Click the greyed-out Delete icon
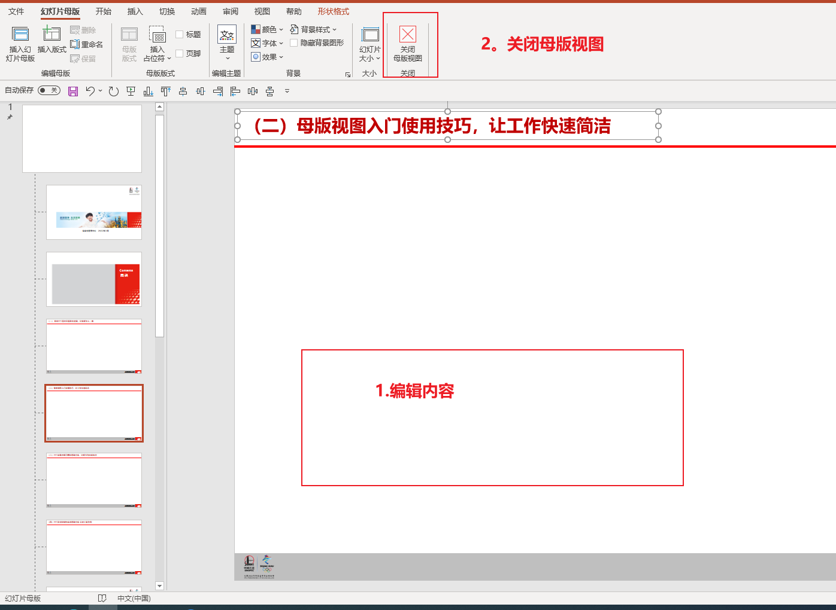This screenshot has height=610, width=836. tap(75, 30)
